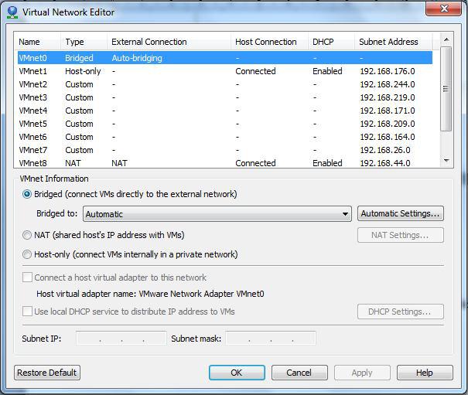Click the Connected cell in VMnet1 row
Viewport: 468px width, 395px height.
(255, 71)
